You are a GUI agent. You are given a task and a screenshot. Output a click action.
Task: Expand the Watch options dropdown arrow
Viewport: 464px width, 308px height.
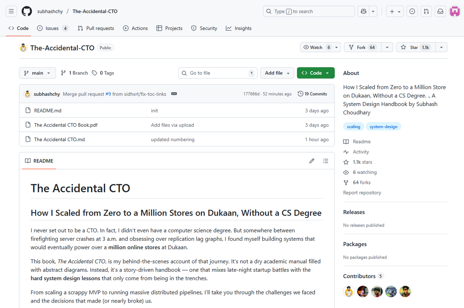point(337,48)
